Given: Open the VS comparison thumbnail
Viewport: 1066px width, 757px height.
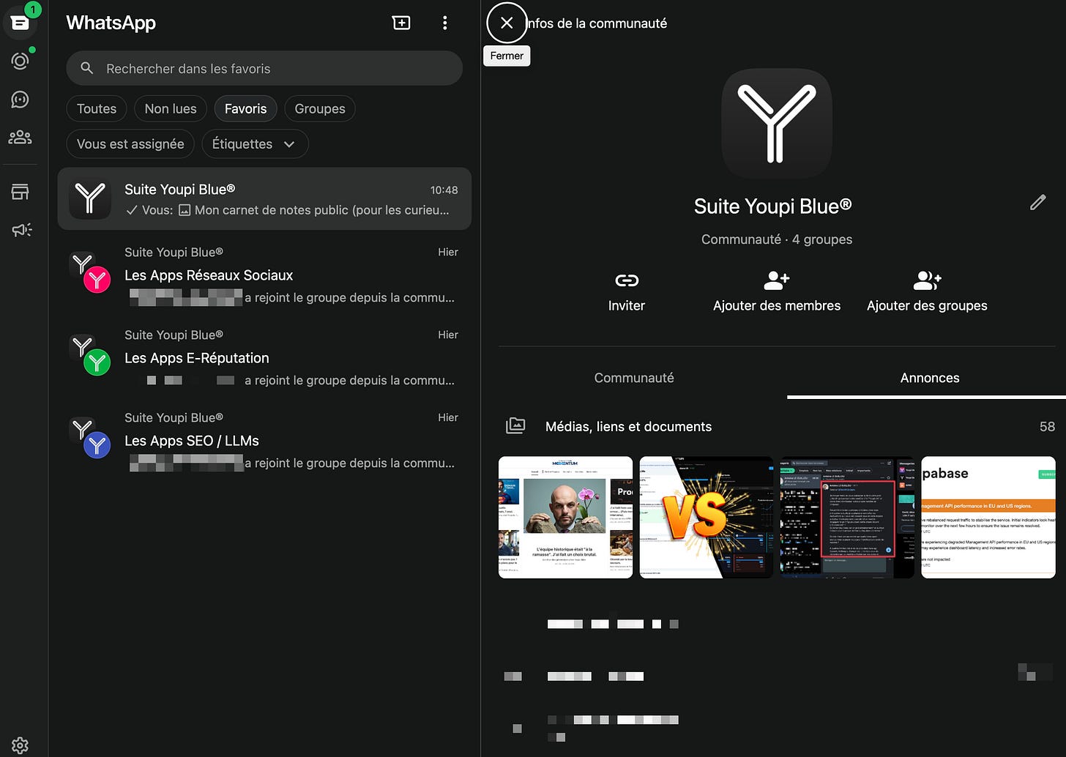Looking at the screenshot, I should (x=706, y=517).
